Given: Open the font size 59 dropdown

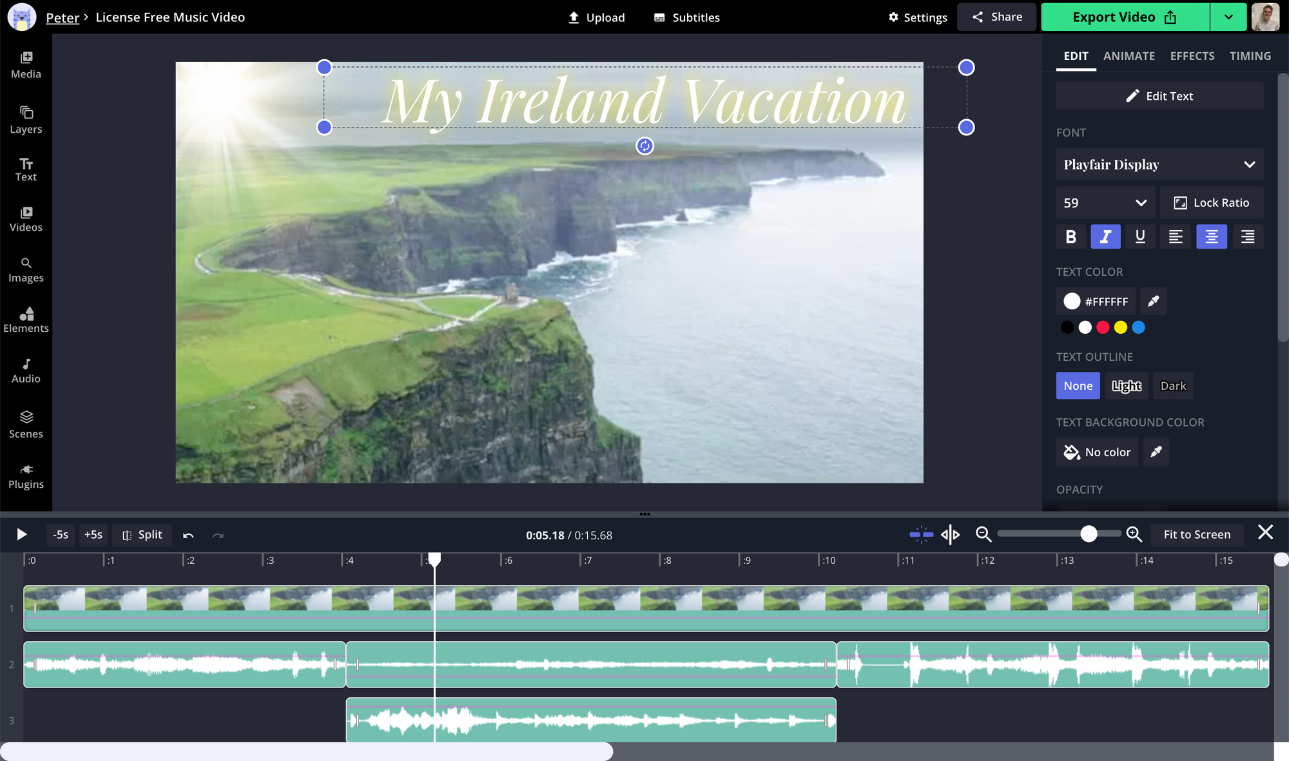Looking at the screenshot, I should (x=1105, y=203).
